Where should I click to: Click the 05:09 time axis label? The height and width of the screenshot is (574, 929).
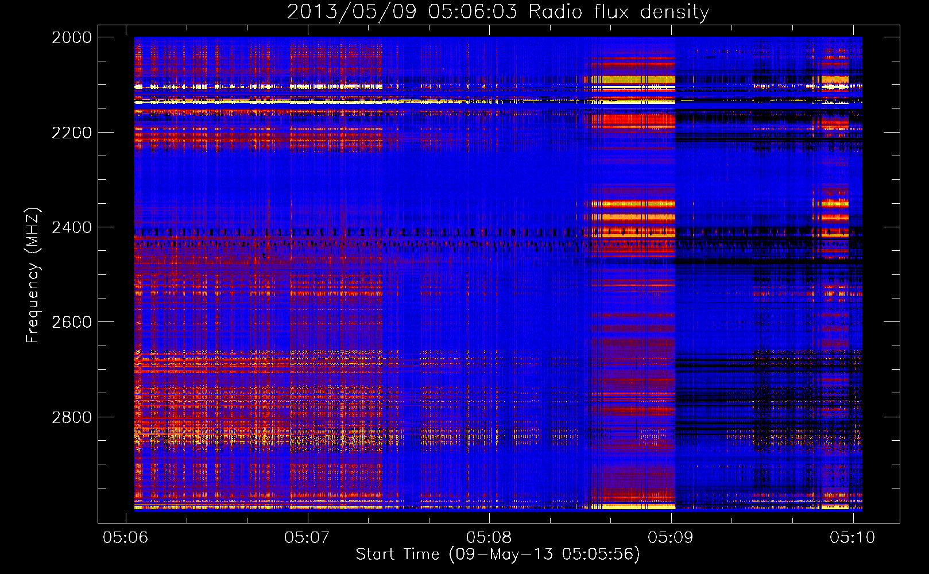(x=671, y=537)
